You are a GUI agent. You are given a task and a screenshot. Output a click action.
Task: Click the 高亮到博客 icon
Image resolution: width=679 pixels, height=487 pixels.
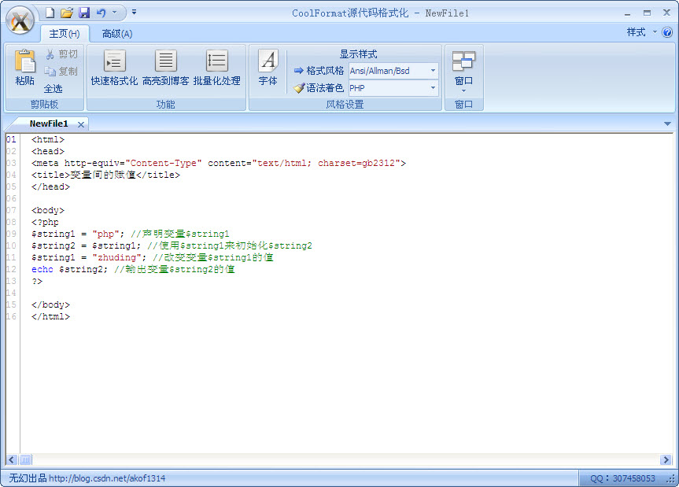point(165,69)
